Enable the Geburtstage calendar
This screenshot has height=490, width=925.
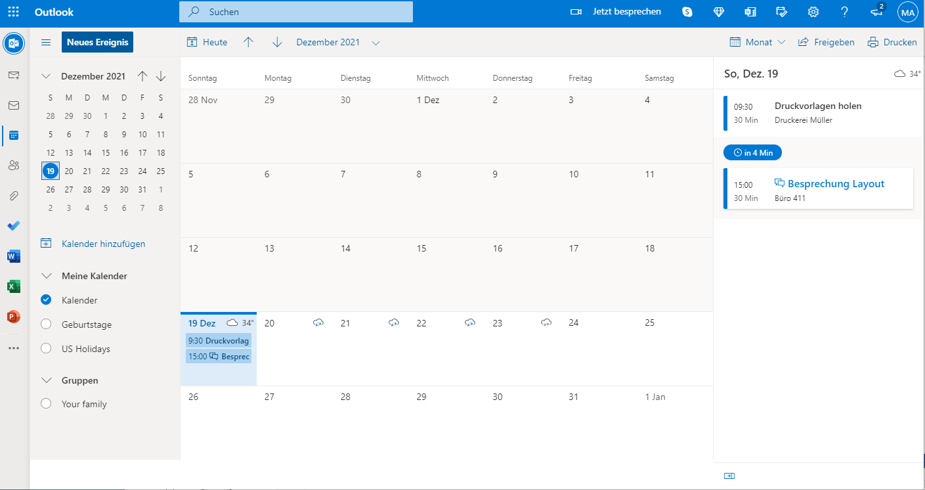coord(46,324)
